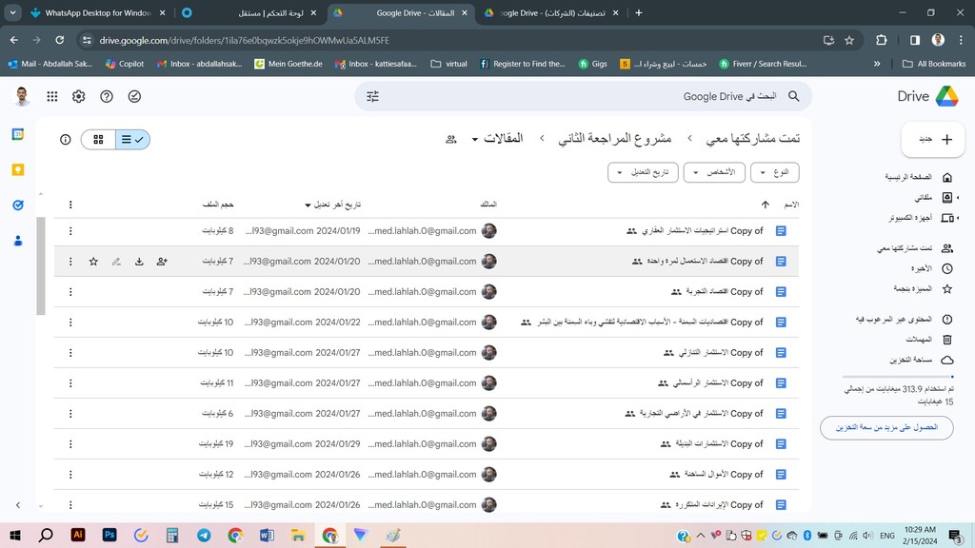
Task: Click the file list vertical scrollbar
Action: 41,266
